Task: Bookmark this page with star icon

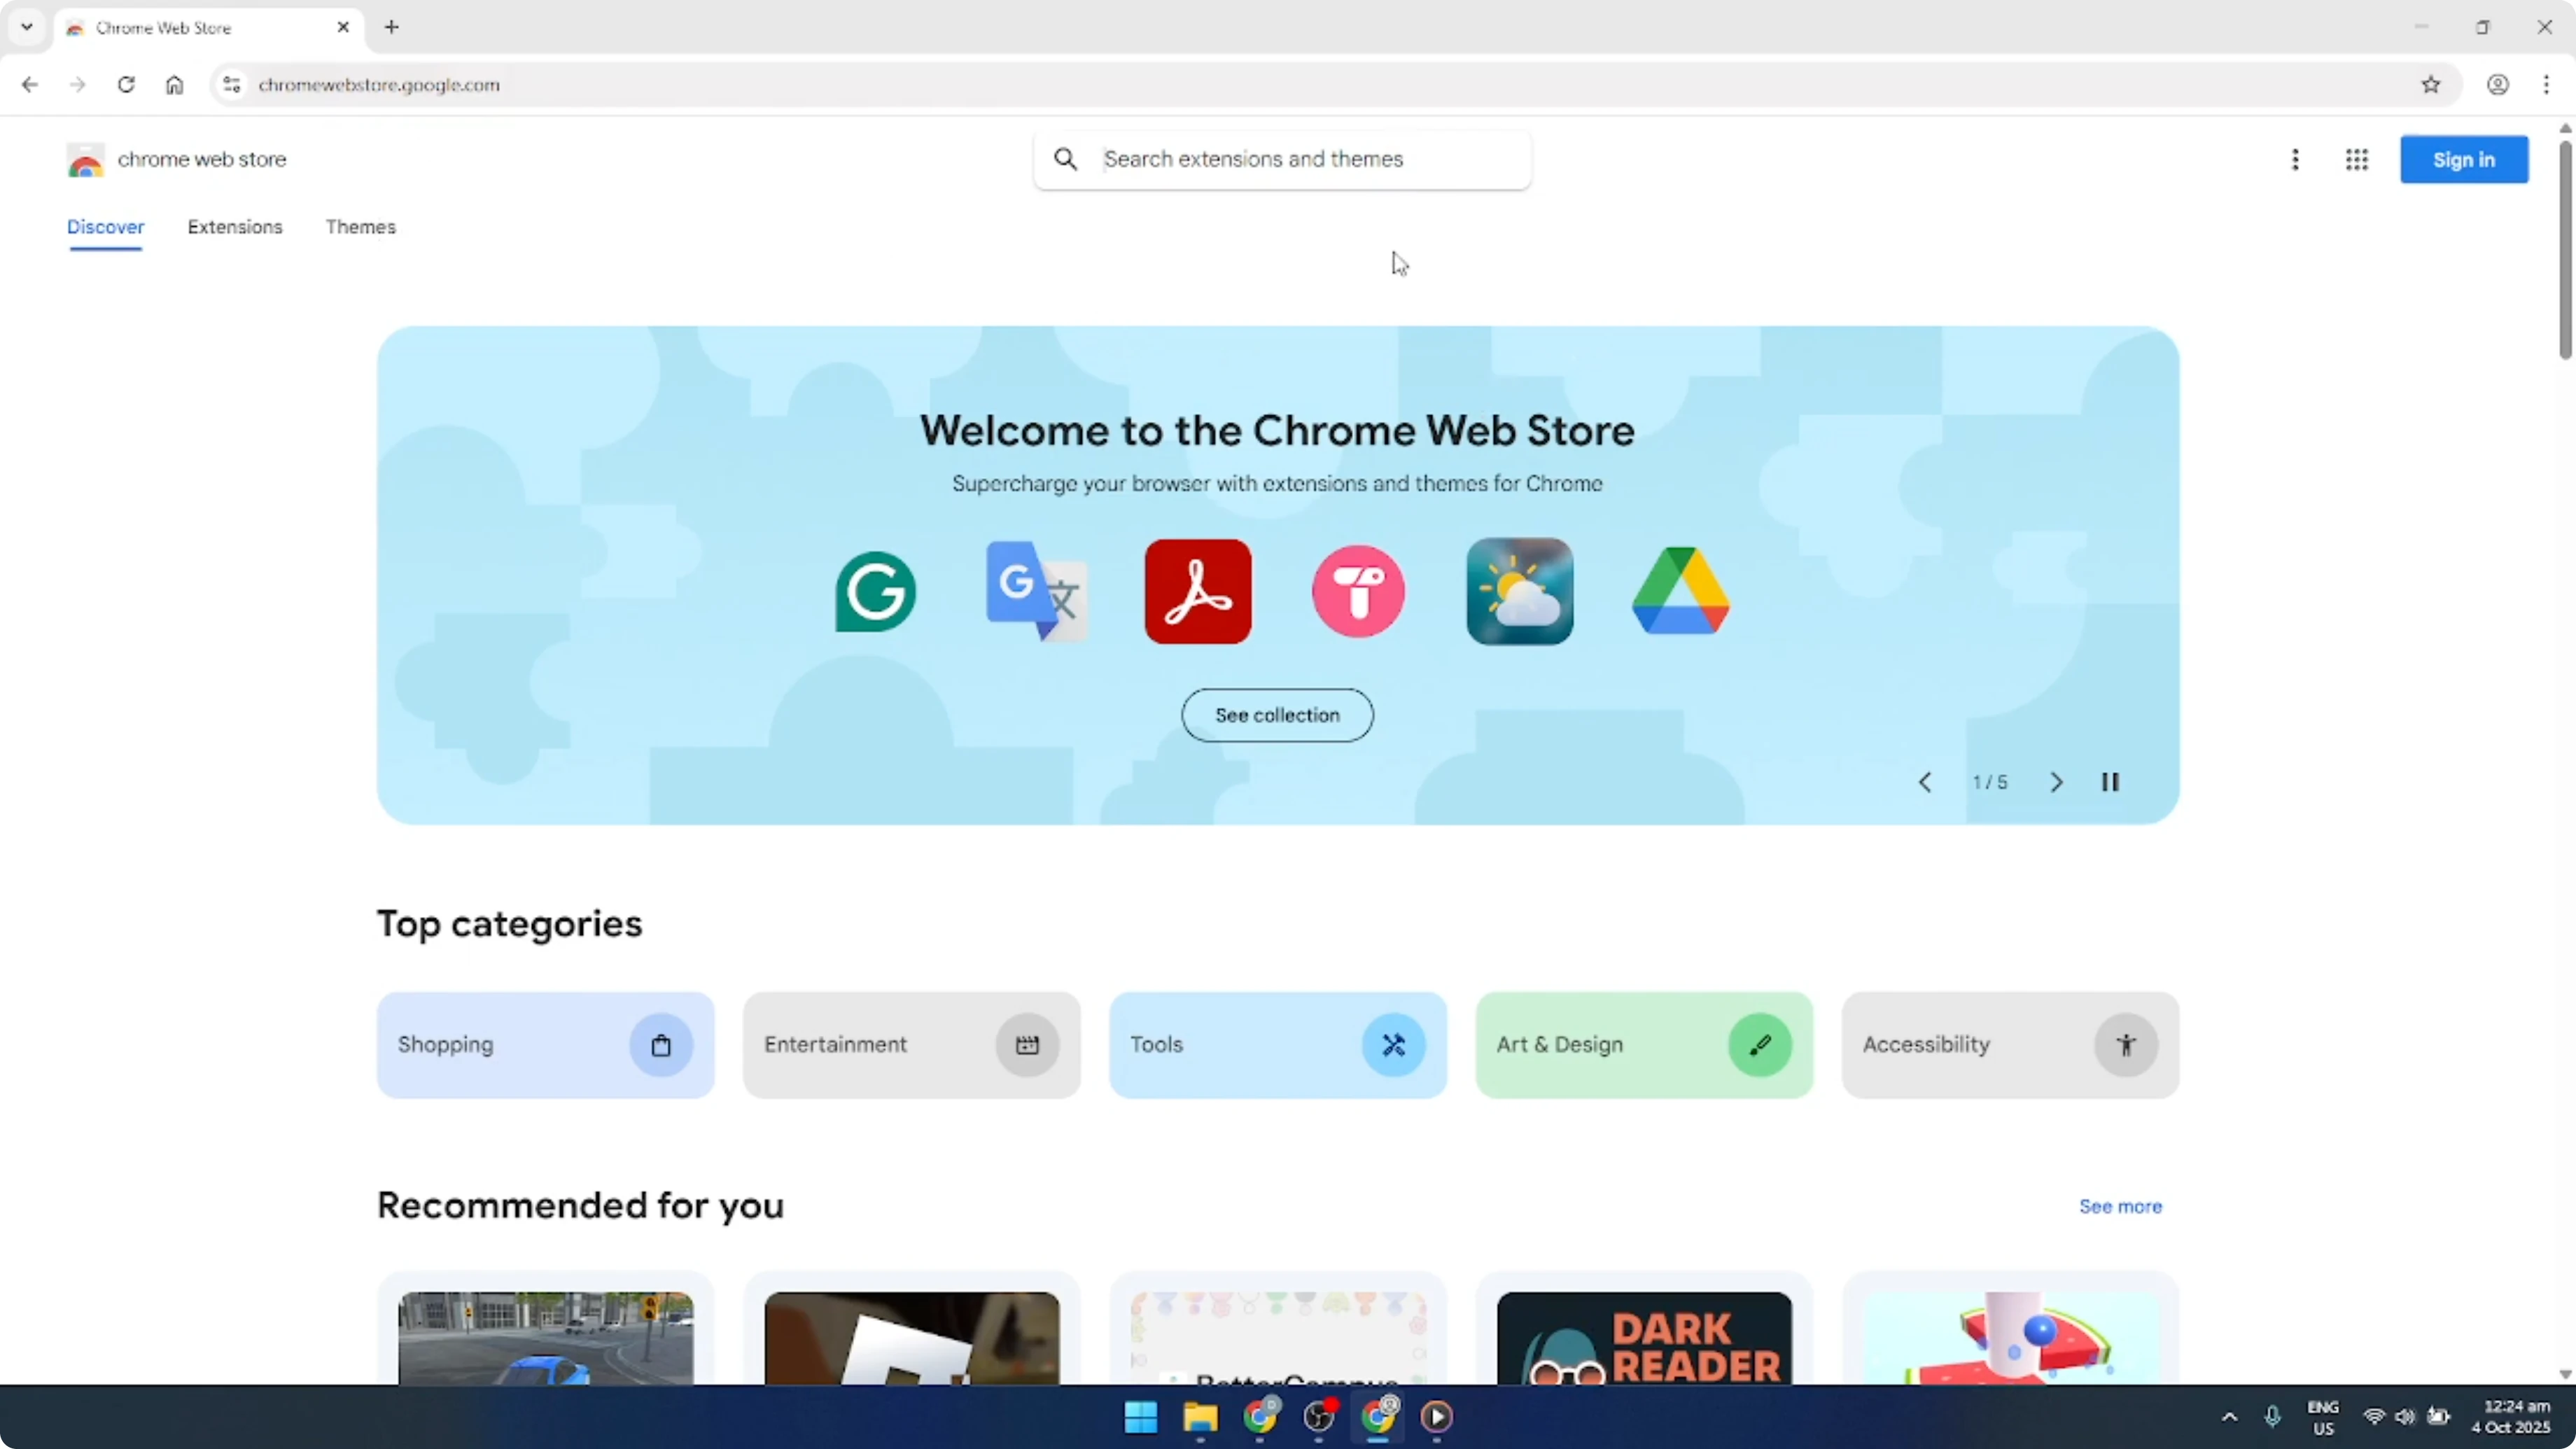Action: [2431, 85]
